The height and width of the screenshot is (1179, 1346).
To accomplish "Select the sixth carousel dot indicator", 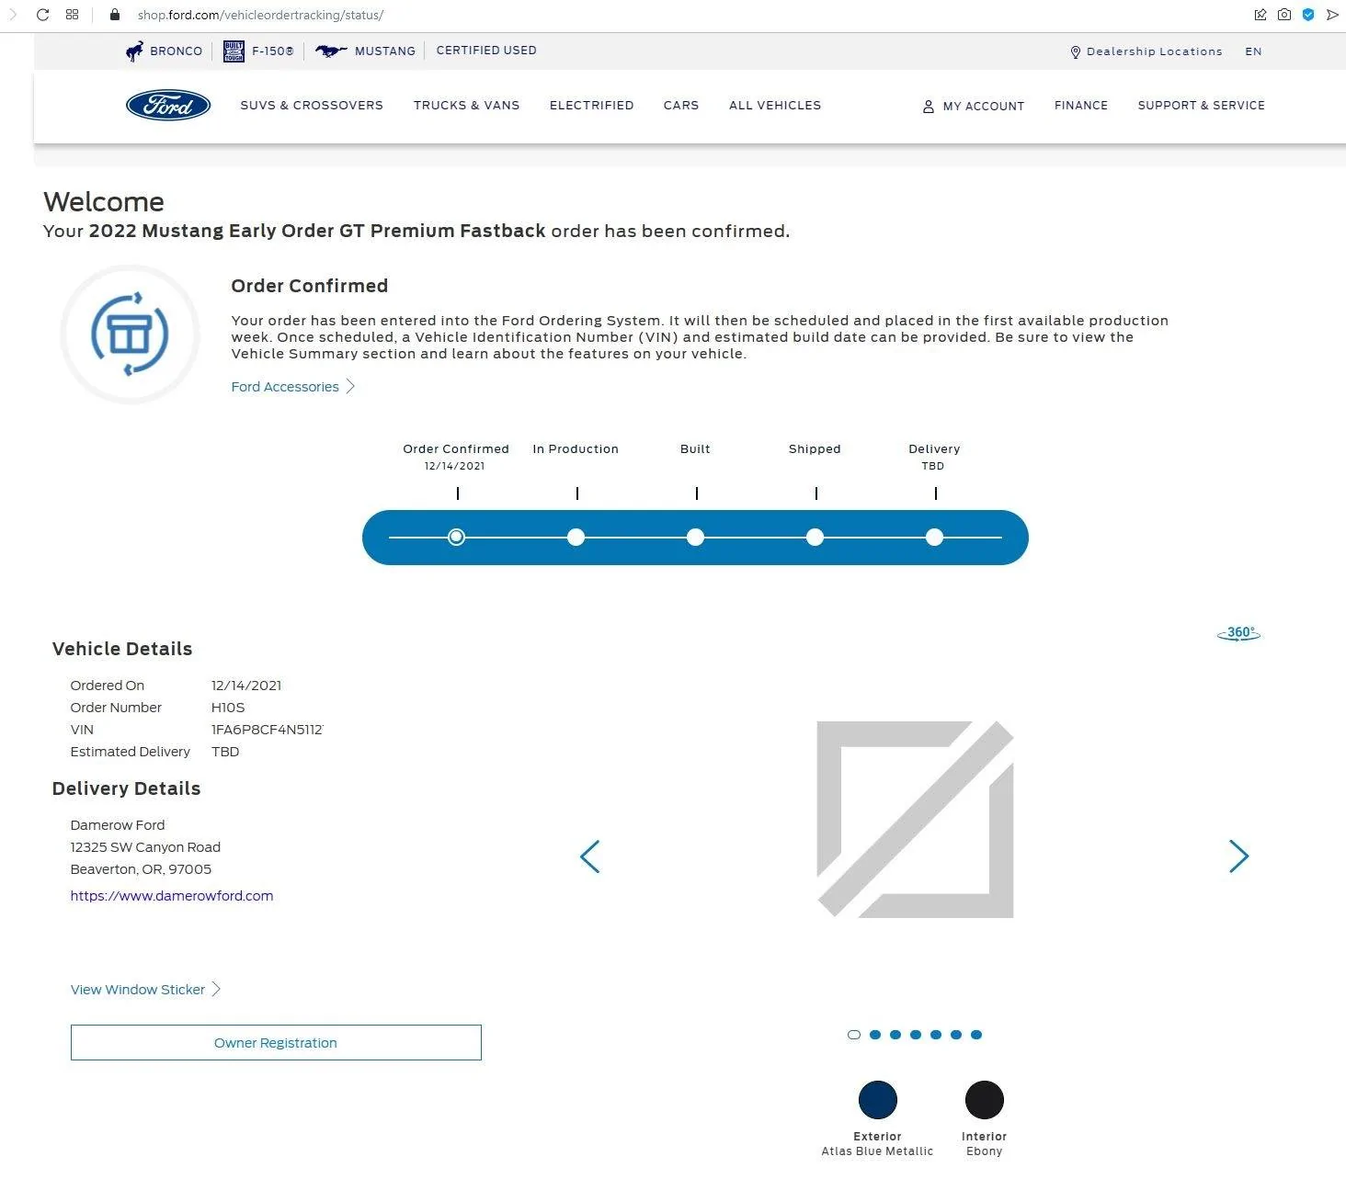I will [x=956, y=1035].
